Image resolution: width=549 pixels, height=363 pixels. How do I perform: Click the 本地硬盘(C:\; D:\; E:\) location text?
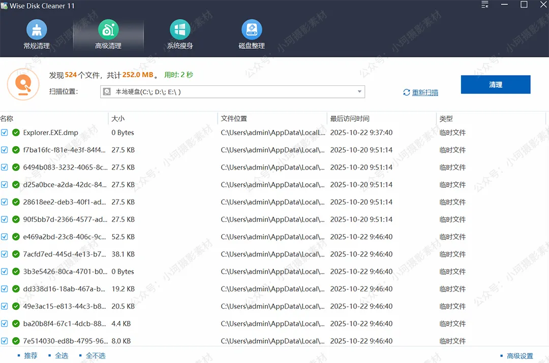pos(148,91)
